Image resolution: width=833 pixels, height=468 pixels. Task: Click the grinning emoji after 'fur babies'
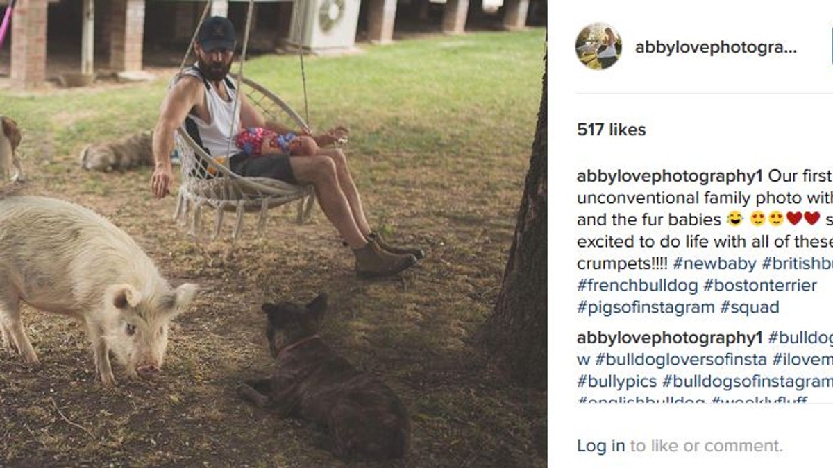(734, 219)
